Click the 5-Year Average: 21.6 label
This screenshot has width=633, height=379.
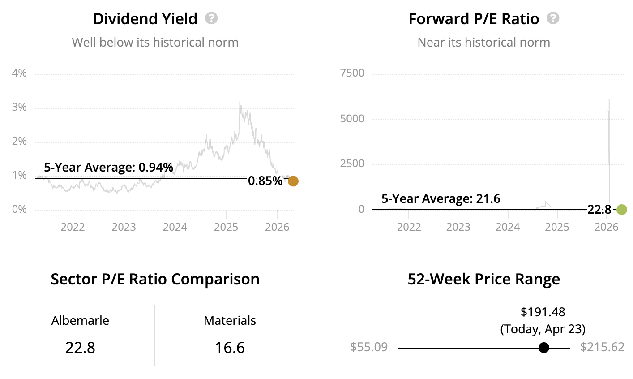point(441,198)
